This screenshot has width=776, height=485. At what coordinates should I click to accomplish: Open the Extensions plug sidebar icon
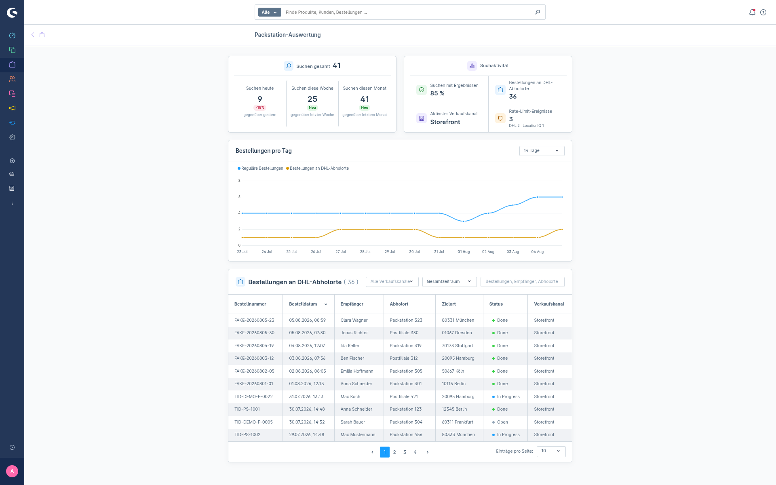(12, 123)
